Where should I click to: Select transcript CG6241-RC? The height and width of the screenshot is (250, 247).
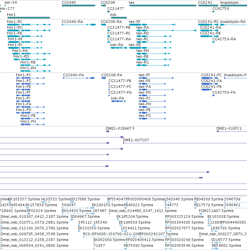pyautogui.click(x=208, y=25)
